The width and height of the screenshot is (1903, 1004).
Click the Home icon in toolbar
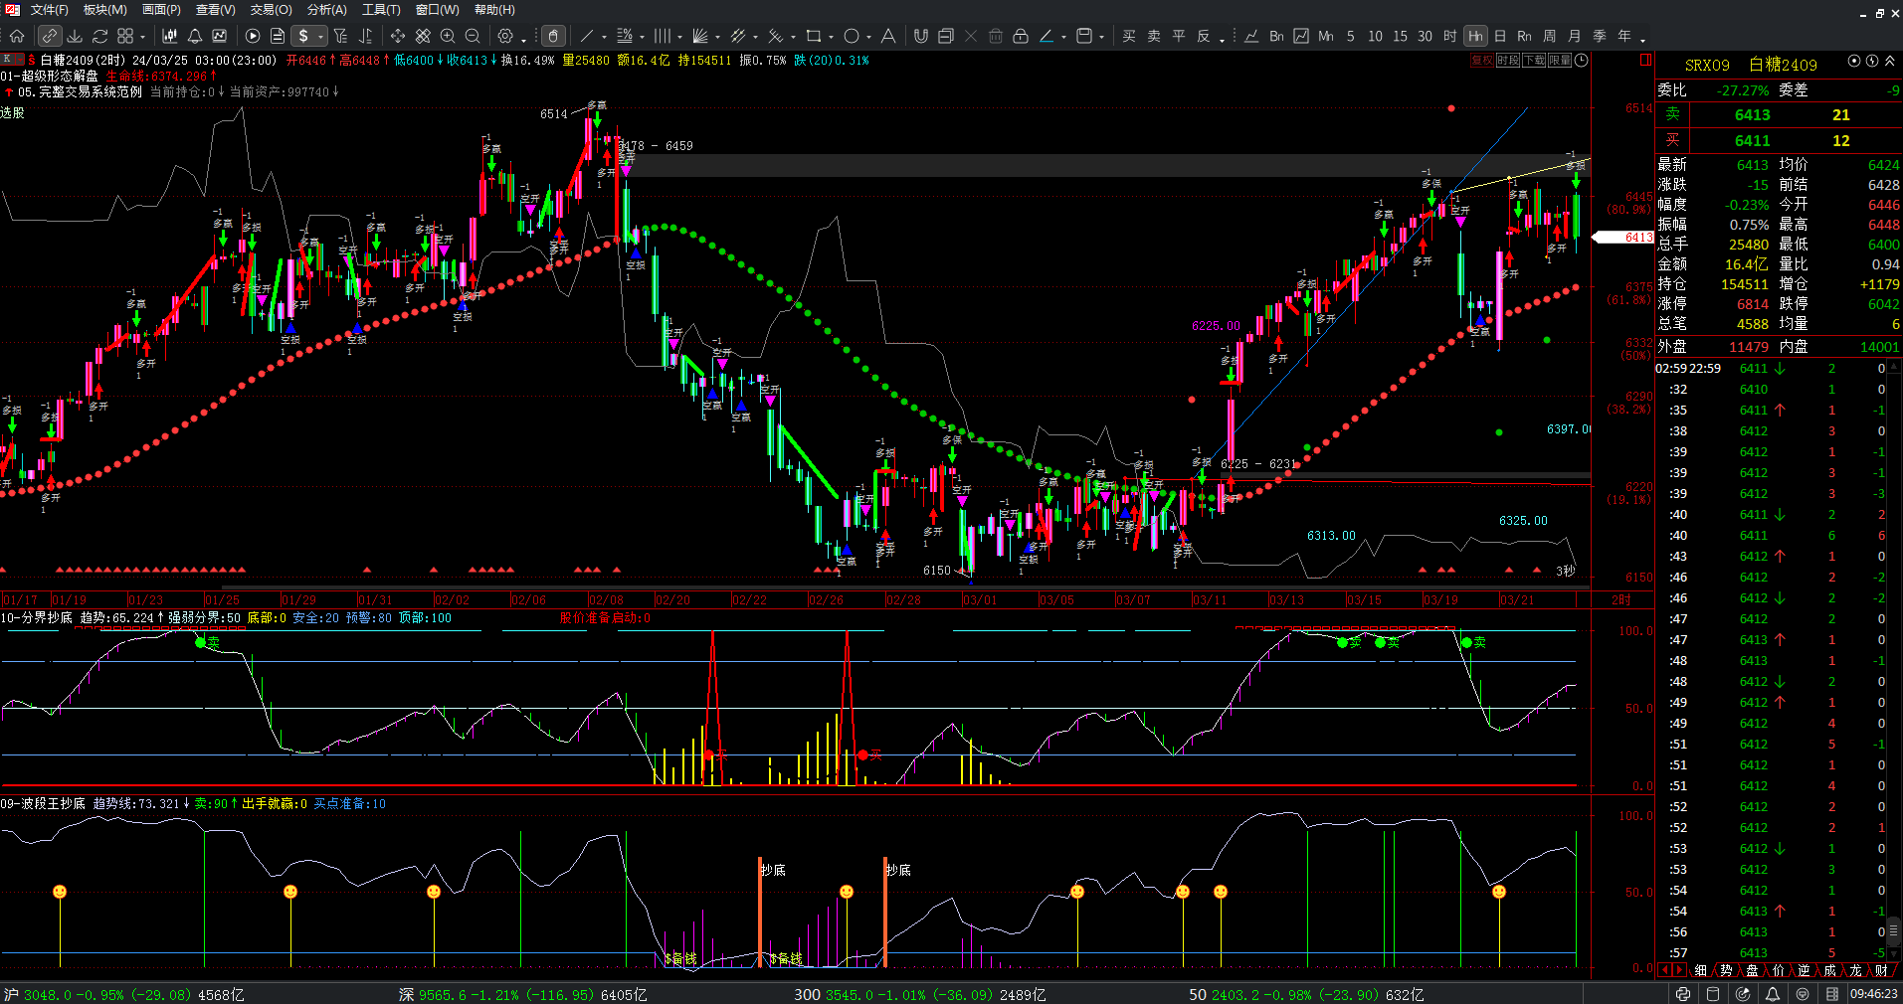pos(17,36)
